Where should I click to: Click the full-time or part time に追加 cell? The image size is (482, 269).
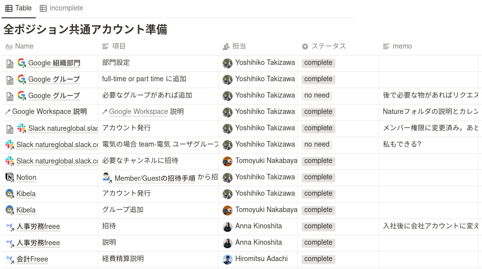click(x=159, y=80)
